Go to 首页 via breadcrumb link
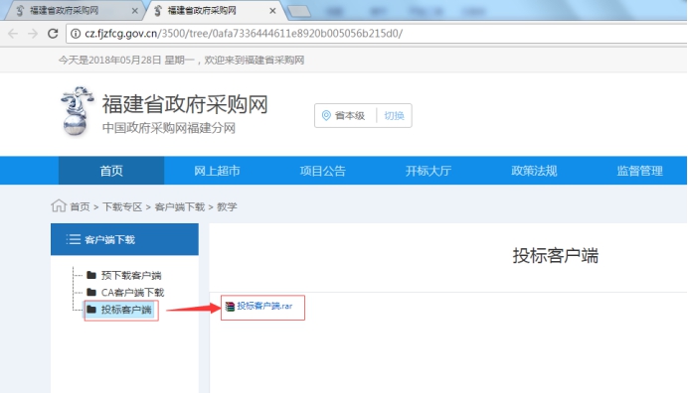Viewport: 688px width, 393px height. click(x=80, y=206)
